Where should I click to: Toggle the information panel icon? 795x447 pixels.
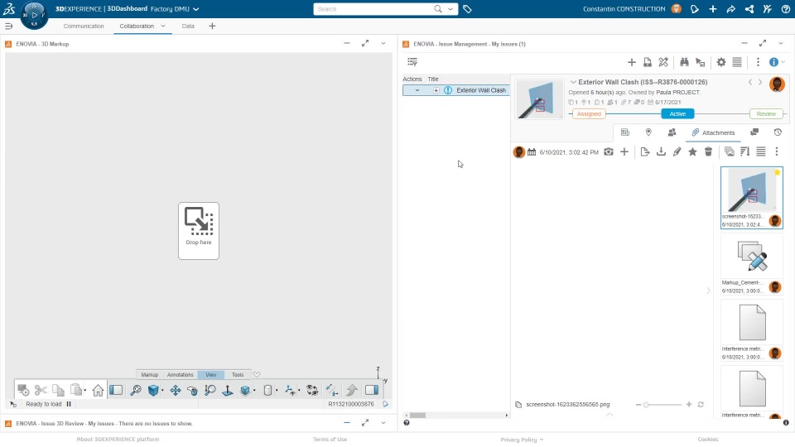773,62
